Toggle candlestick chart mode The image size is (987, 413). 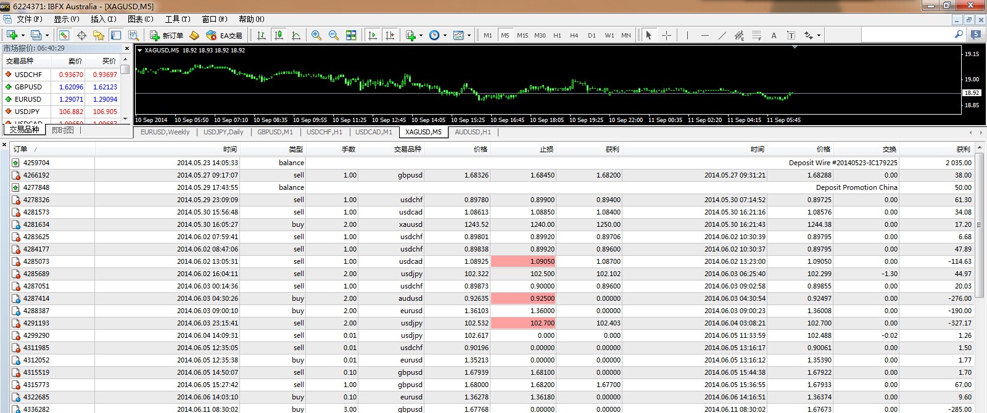tap(279, 35)
